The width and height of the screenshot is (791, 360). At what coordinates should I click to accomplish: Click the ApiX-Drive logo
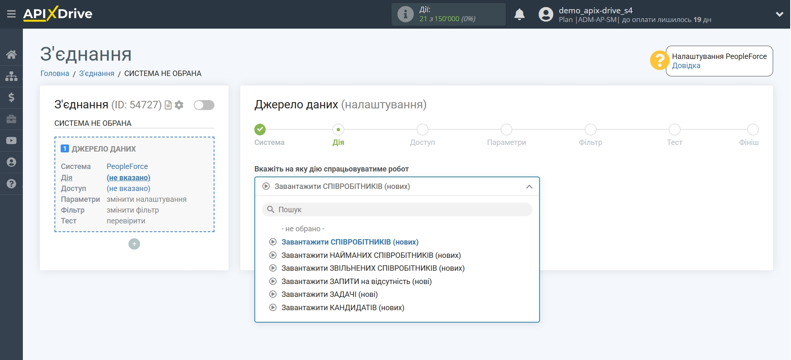pyautogui.click(x=58, y=14)
